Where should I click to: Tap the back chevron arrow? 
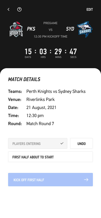click(9, 9)
